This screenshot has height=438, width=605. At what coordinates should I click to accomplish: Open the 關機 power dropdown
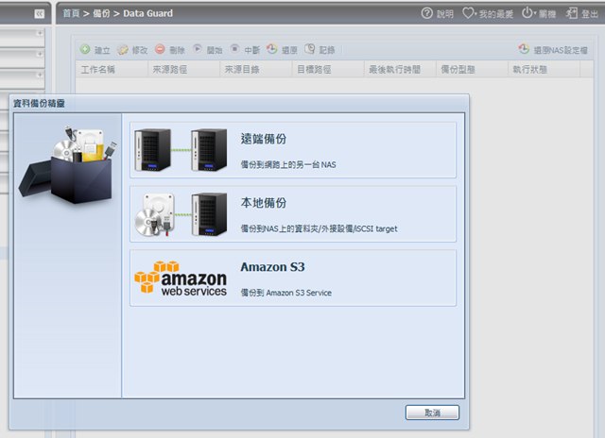527,13
